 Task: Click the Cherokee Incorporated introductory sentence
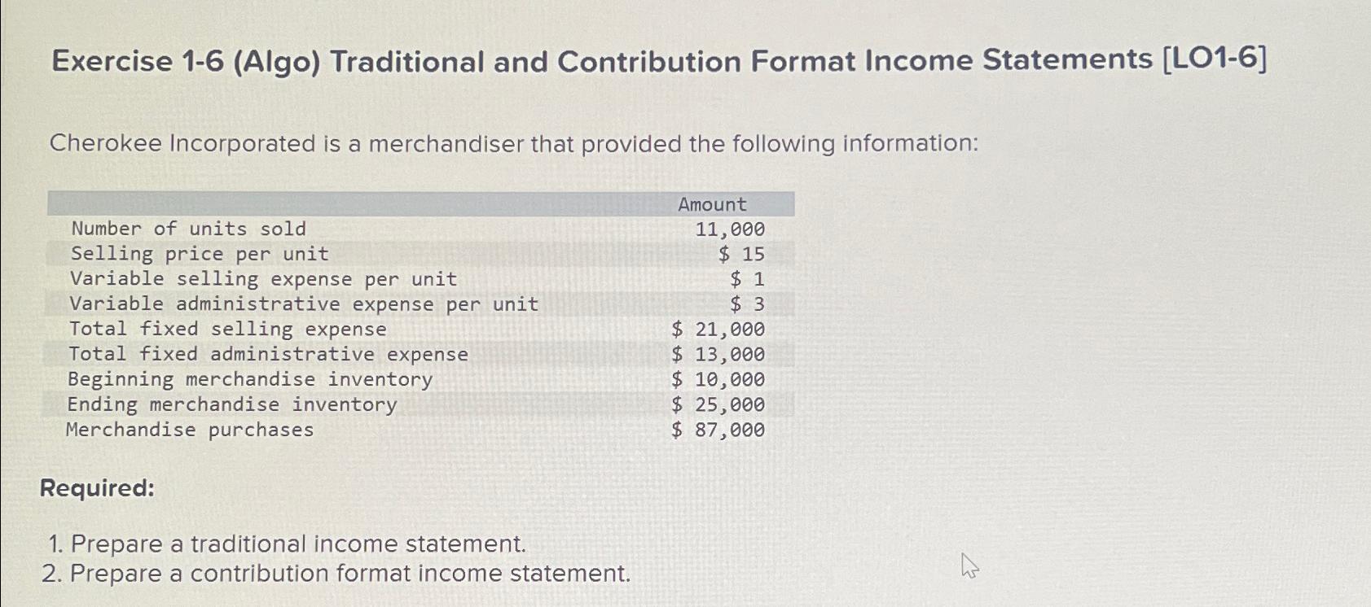tap(513, 144)
